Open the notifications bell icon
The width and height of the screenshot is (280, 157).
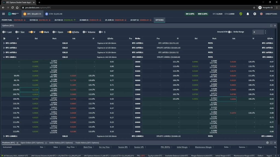(x=248, y=14)
